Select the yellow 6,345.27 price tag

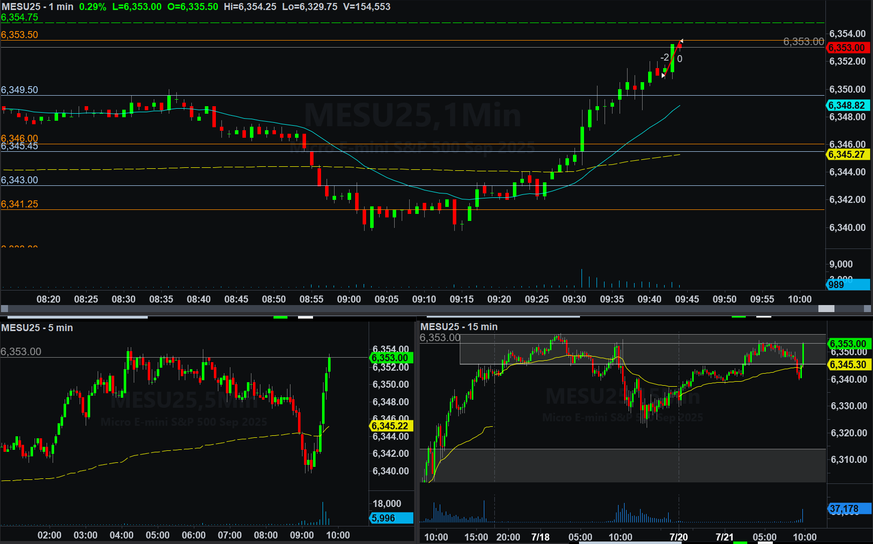[x=847, y=154]
